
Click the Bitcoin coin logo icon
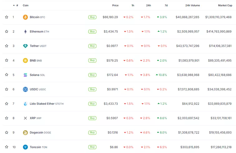click(x=25, y=17)
